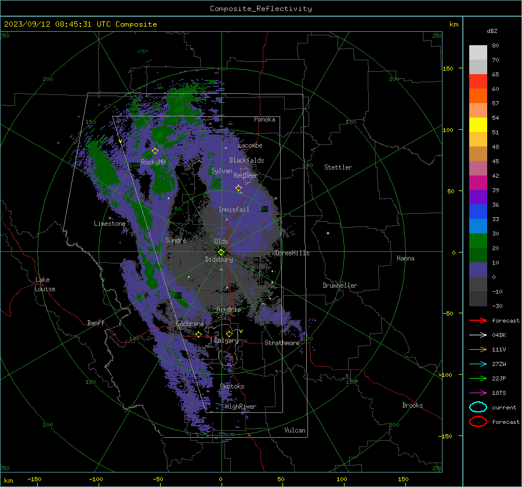The image size is (522, 487).
Task: Click the Limestone label
Action: click(x=110, y=224)
